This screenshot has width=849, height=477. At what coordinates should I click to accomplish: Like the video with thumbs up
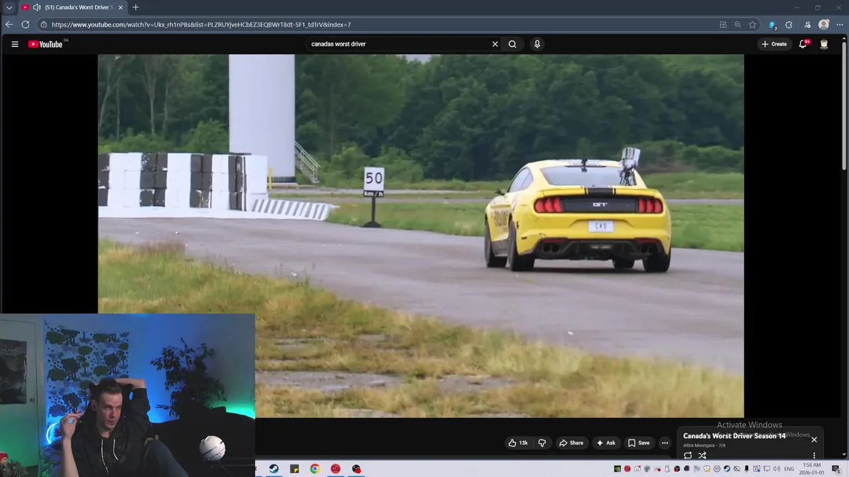(518, 443)
